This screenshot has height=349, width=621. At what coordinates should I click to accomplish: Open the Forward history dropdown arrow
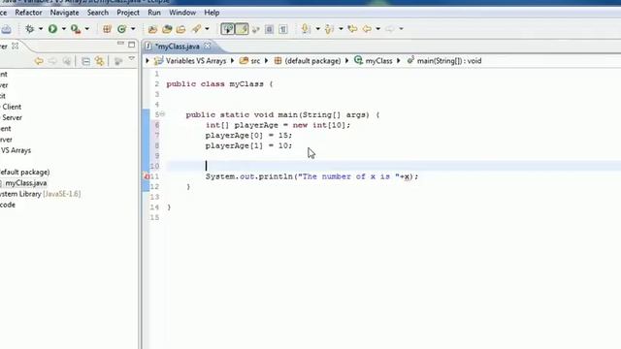[401, 29]
